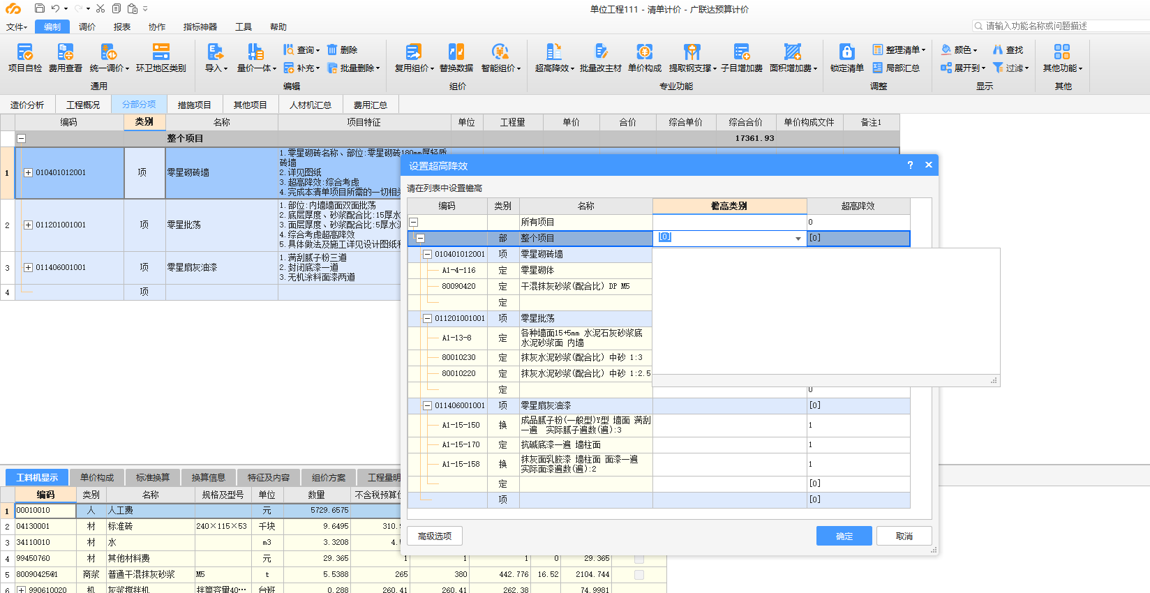Click the 智能组价 smart pricing icon
This screenshot has width=1150, height=593.
(500, 52)
